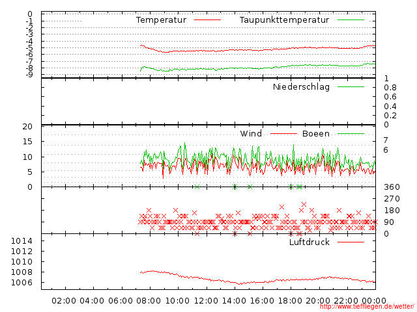Screen dimensions: 417x312
Task: Click the 90 wind direction axis label
Action: (389, 222)
